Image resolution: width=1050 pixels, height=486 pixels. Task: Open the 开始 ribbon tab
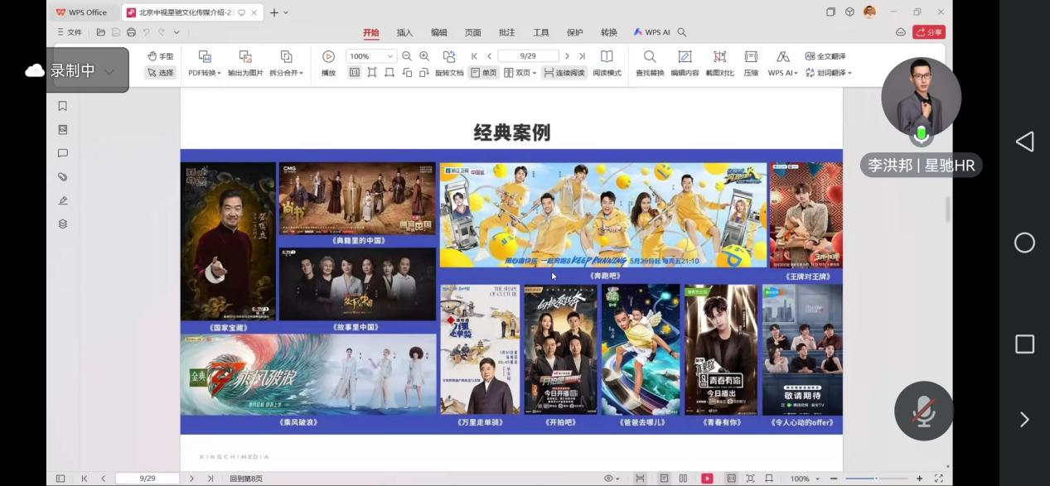370,32
